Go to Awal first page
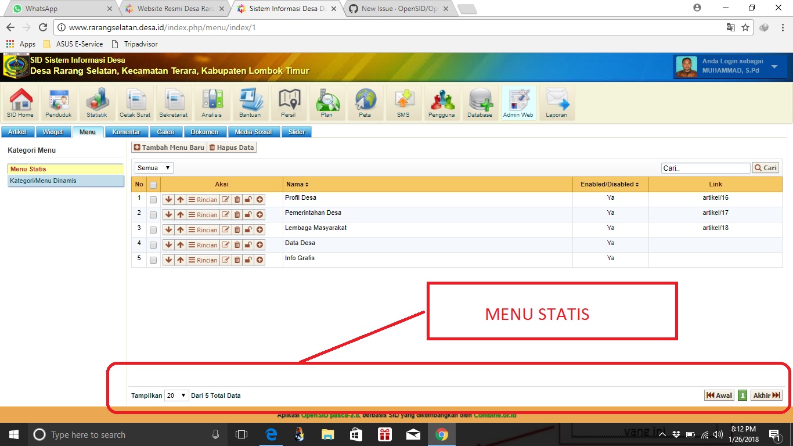 point(719,395)
